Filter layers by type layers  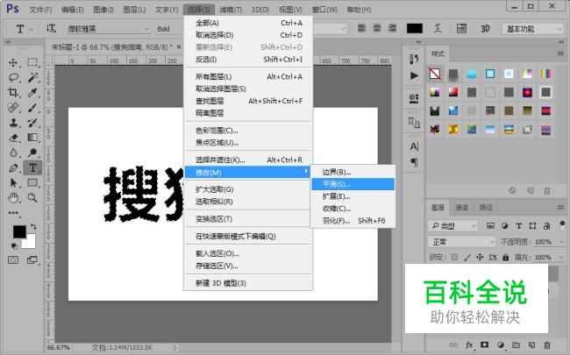519,226
